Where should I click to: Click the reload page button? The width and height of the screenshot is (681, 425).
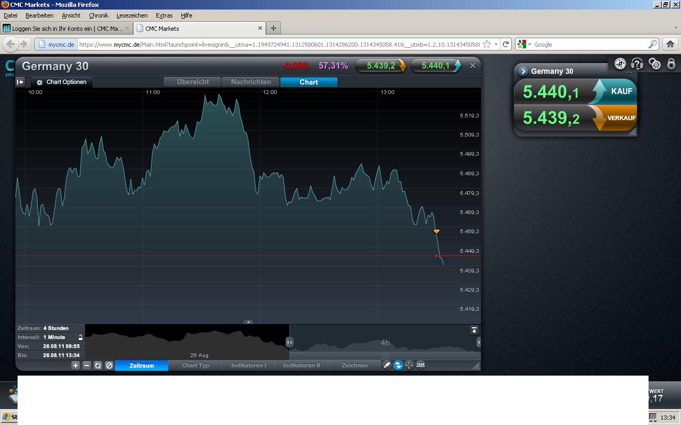click(x=505, y=44)
